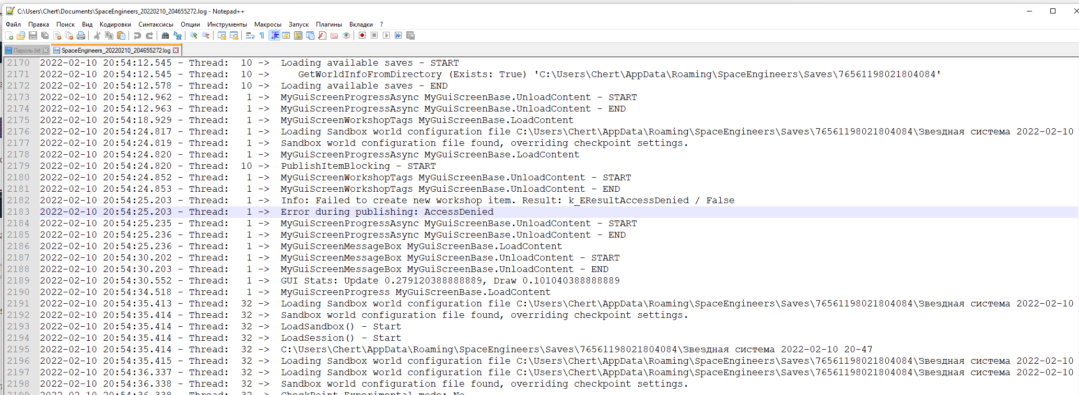Click the Open file folder icon
Viewport: 1079px width, 395px height.
click(21, 35)
